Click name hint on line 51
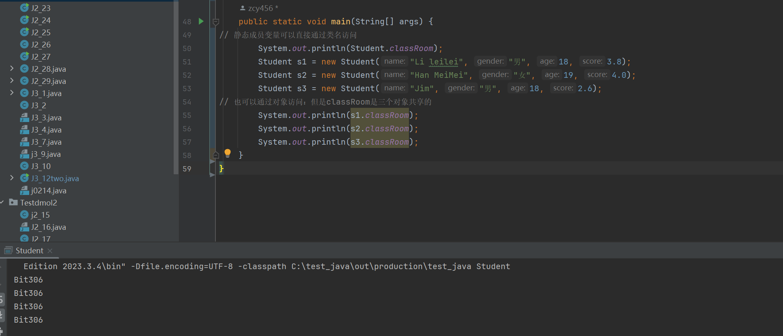 395,61
